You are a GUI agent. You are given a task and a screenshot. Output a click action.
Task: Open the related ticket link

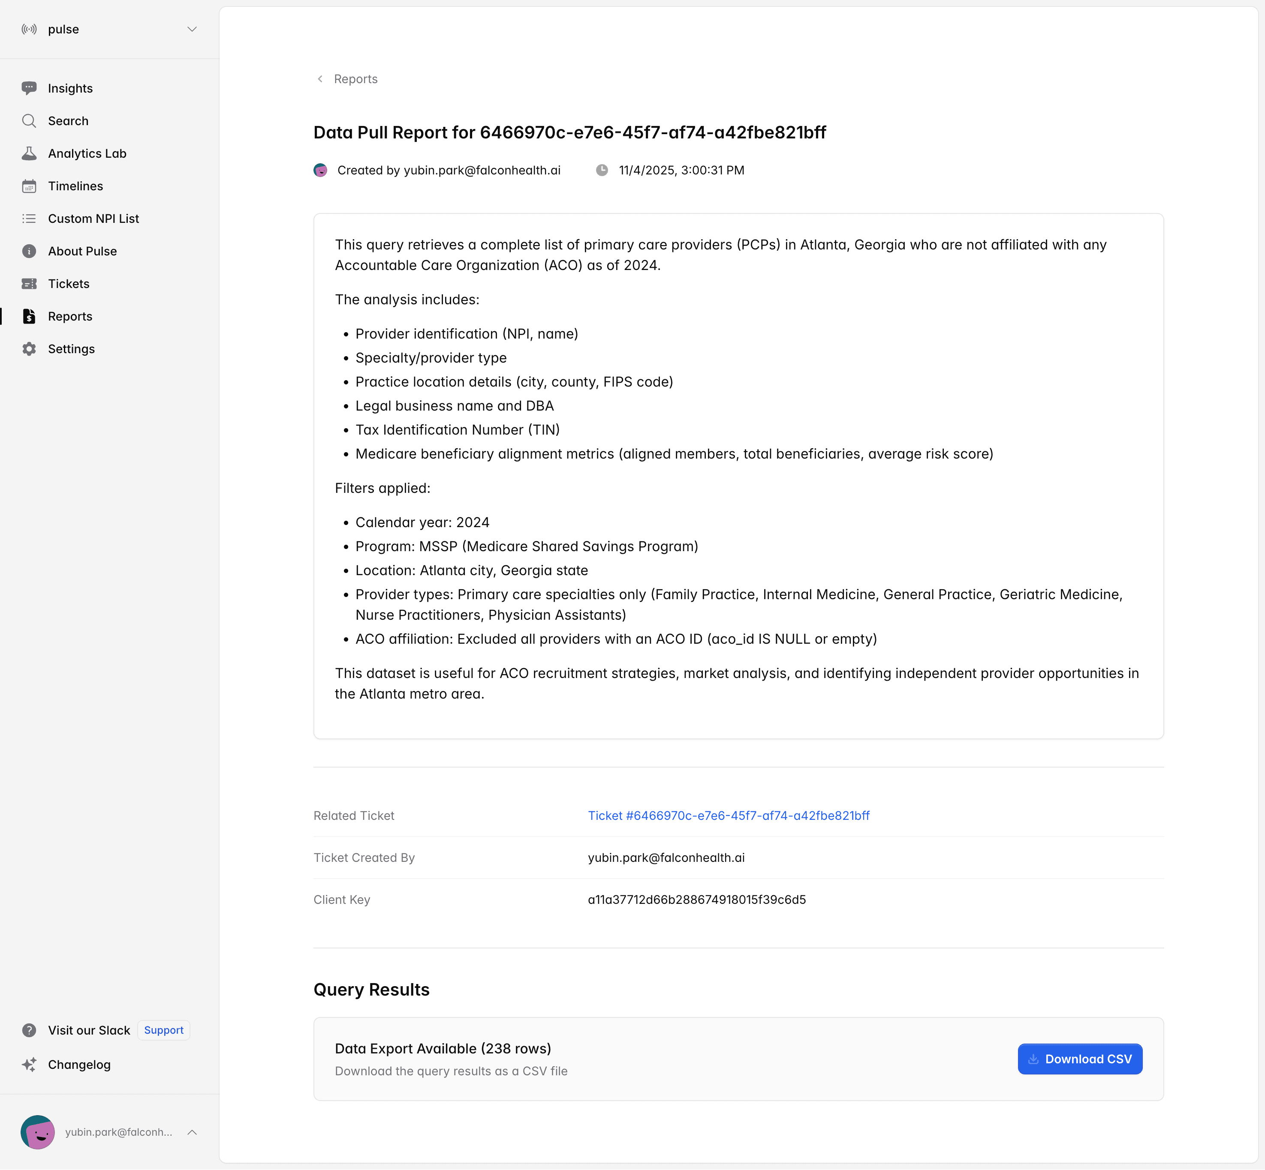coord(729,816)
